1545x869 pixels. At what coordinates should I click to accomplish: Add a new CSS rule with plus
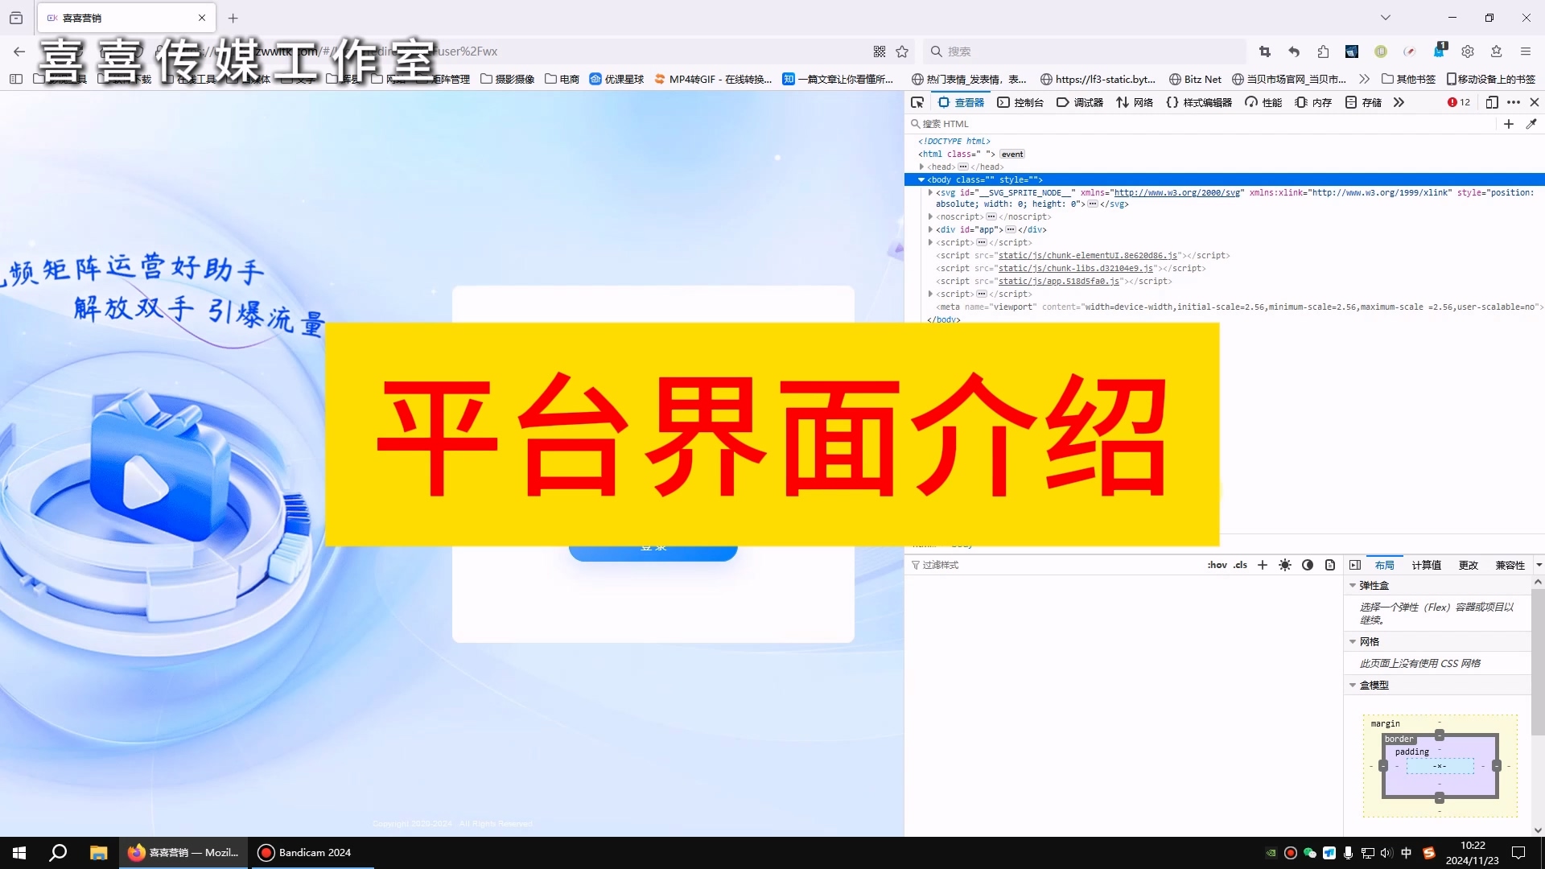tap(1263, 565)
